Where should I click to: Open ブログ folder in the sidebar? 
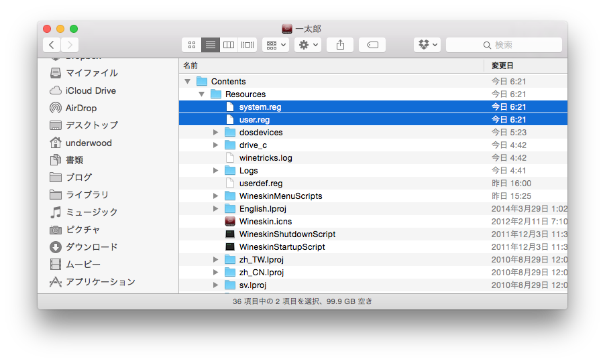[71, 177]
